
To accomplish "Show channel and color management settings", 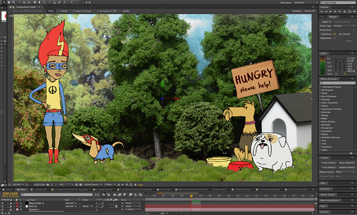I will click(x=56, y=185).
